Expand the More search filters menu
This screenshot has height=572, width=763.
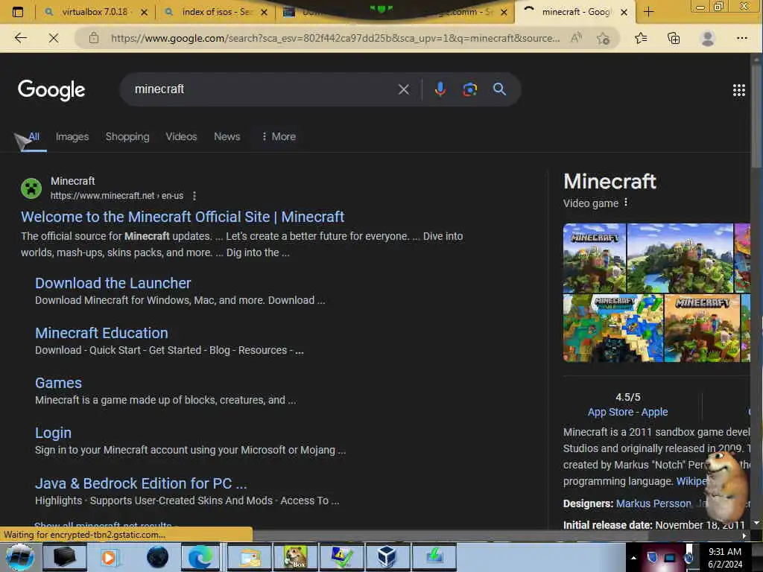[279, 137]
